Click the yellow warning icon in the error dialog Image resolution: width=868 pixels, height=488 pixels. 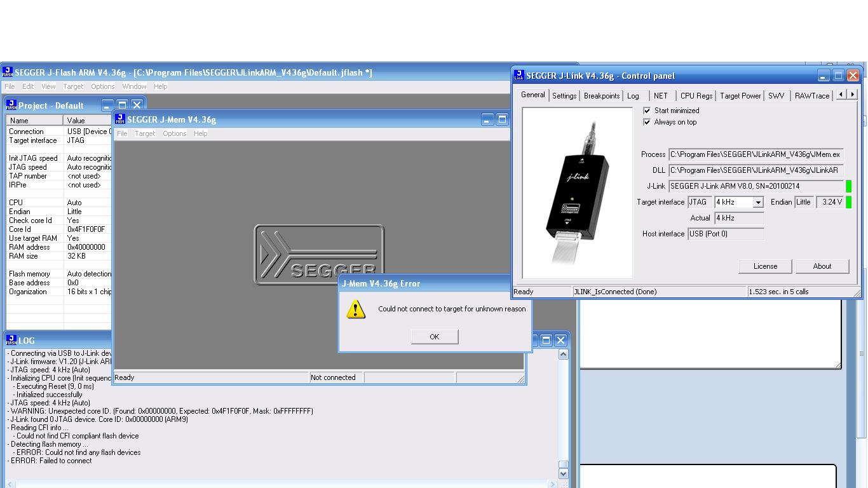point(356,309)
